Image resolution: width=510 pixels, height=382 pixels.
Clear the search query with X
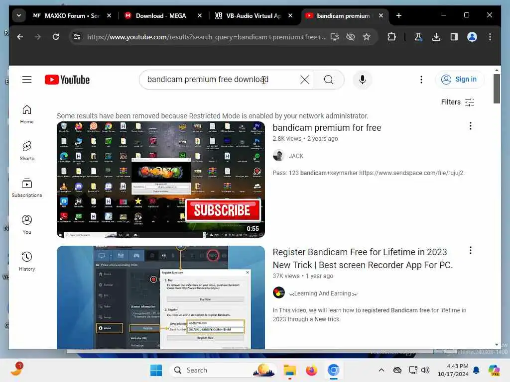(304, 80)
